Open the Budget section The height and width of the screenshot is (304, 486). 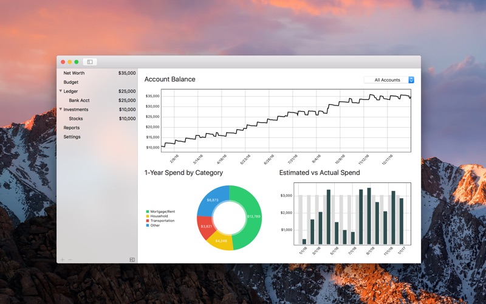tap(97, 82)
